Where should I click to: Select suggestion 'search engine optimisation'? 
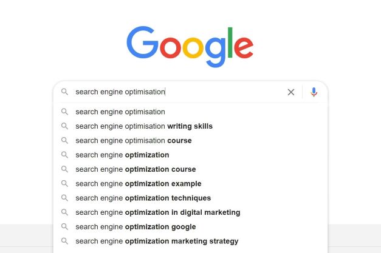191,112
